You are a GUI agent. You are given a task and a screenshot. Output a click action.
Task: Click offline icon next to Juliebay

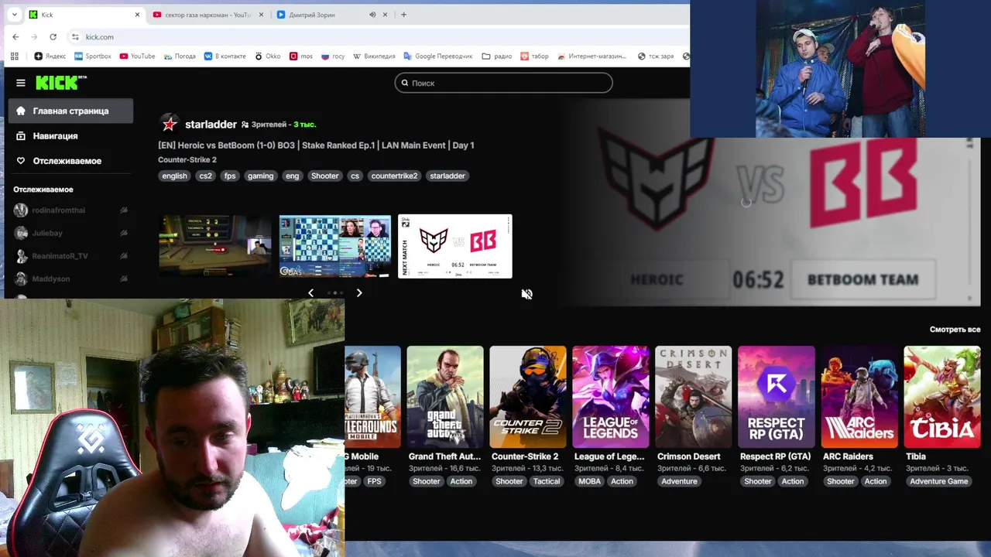click(124, 233)
